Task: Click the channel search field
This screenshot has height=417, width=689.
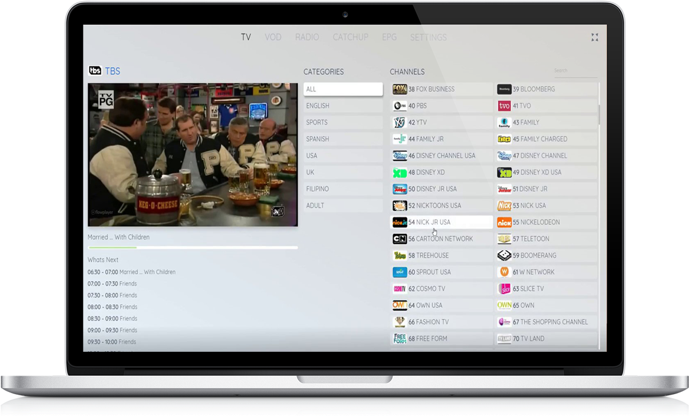Action: click(x=575, y=71)
